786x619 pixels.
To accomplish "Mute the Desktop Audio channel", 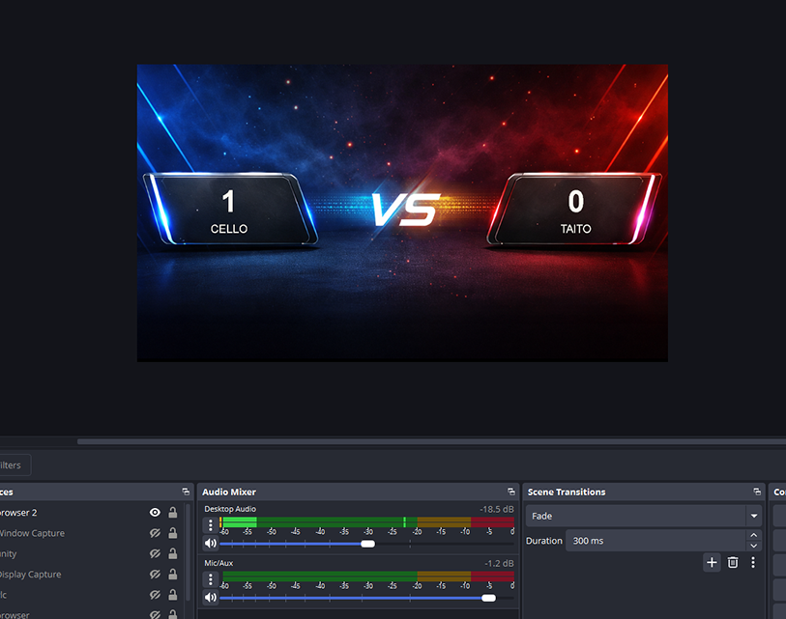I will [x=210, y=543].
